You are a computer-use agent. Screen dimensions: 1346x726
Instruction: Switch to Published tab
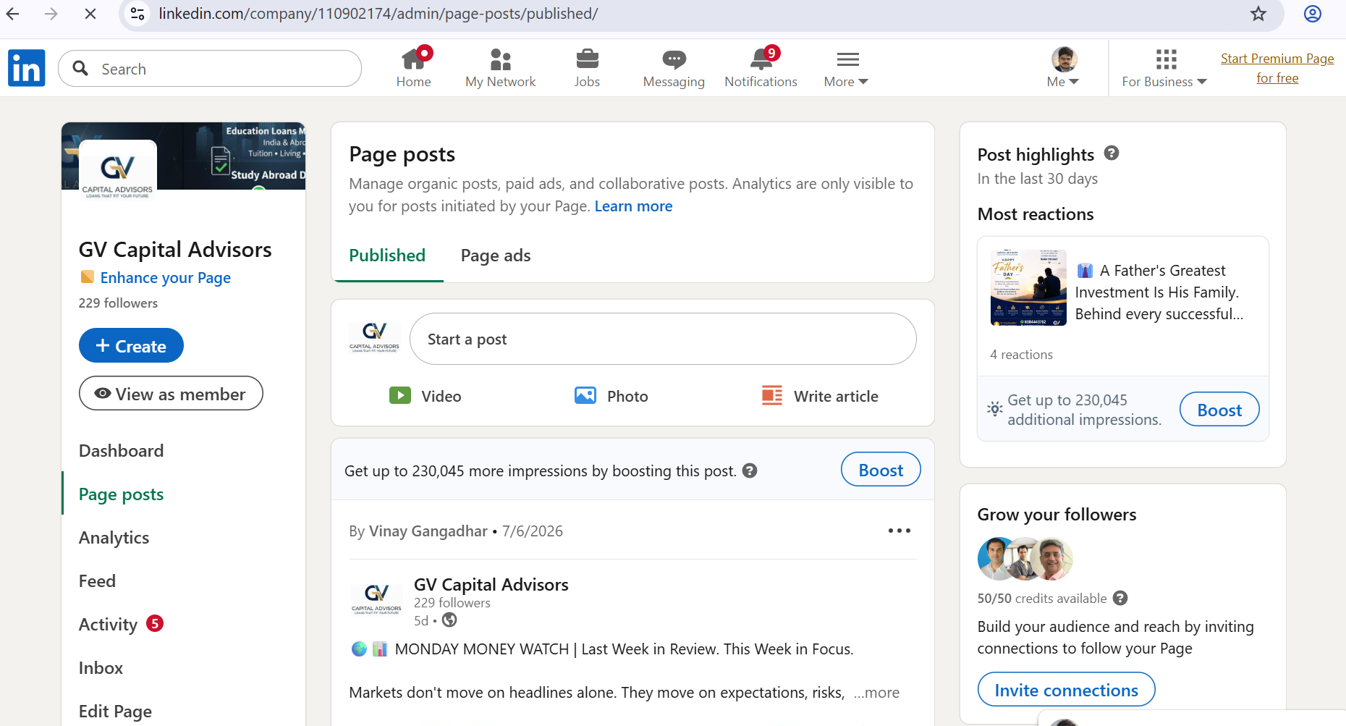(387, 256)
